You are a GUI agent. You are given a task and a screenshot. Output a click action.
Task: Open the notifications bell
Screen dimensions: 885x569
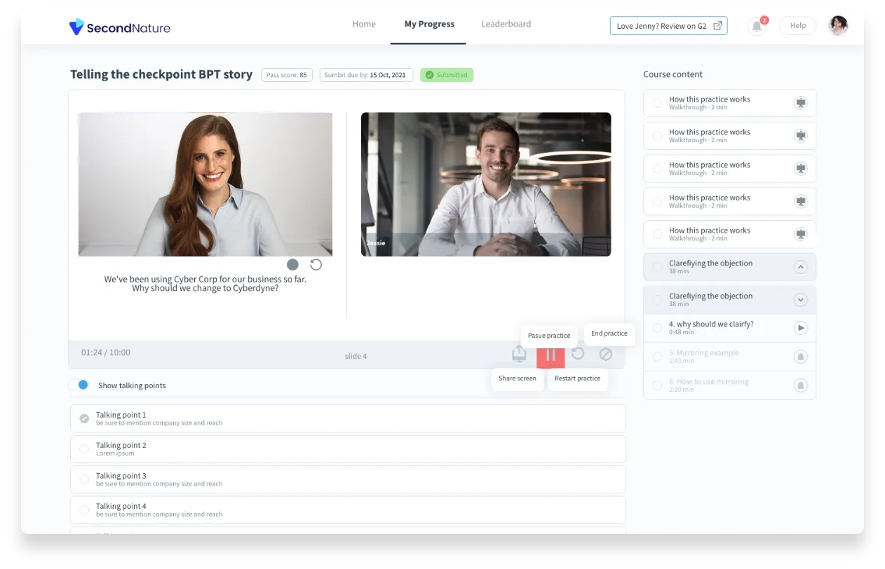pyautogui.click(x=757, y=25)
